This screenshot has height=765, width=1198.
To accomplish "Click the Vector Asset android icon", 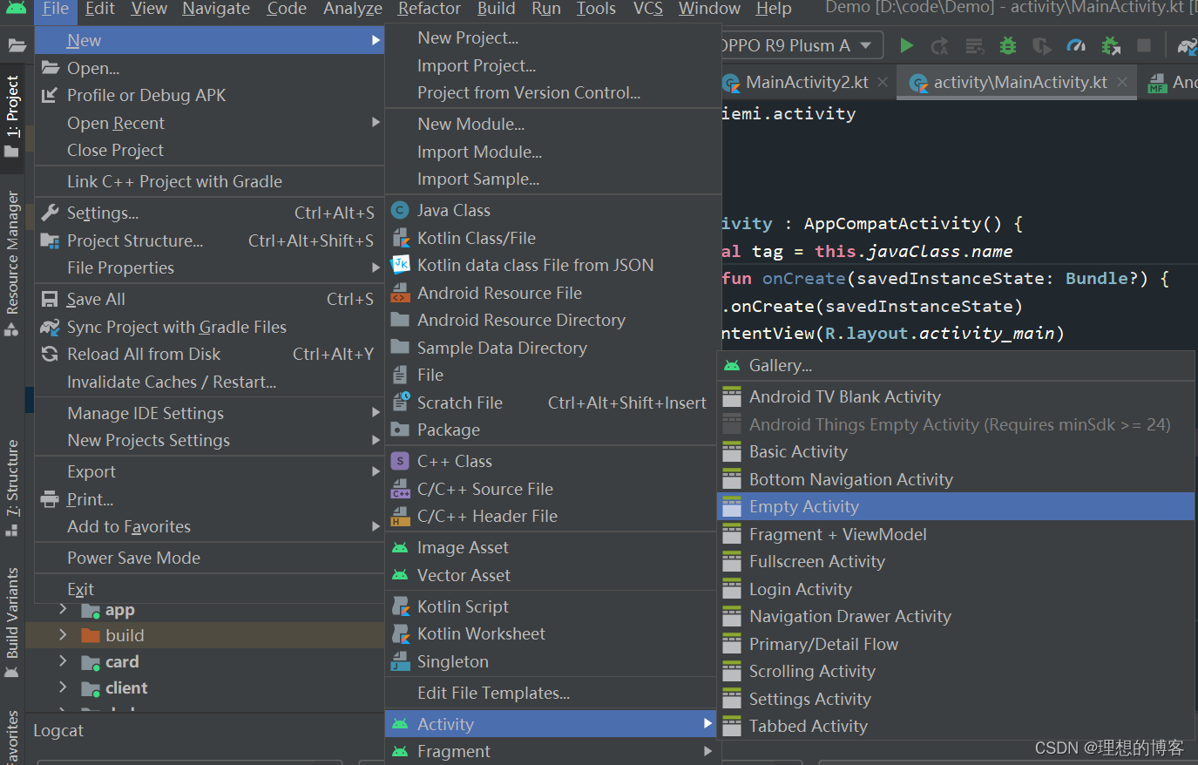I will 400,575.
